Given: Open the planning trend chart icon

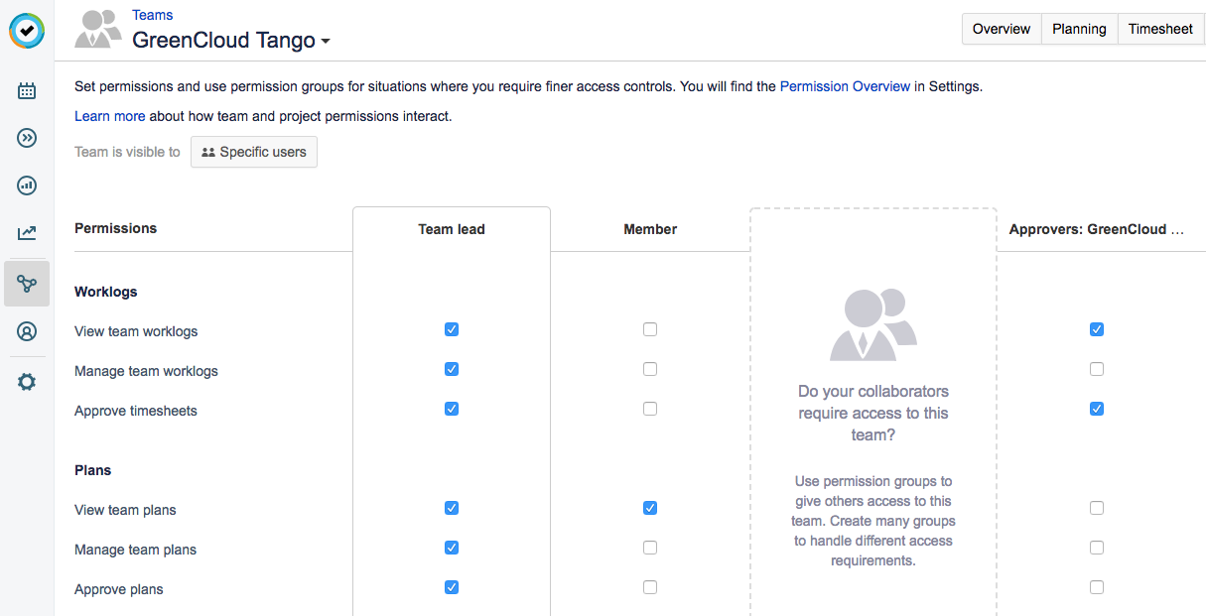Looking at the screenshot, I should tap(27, 233).
